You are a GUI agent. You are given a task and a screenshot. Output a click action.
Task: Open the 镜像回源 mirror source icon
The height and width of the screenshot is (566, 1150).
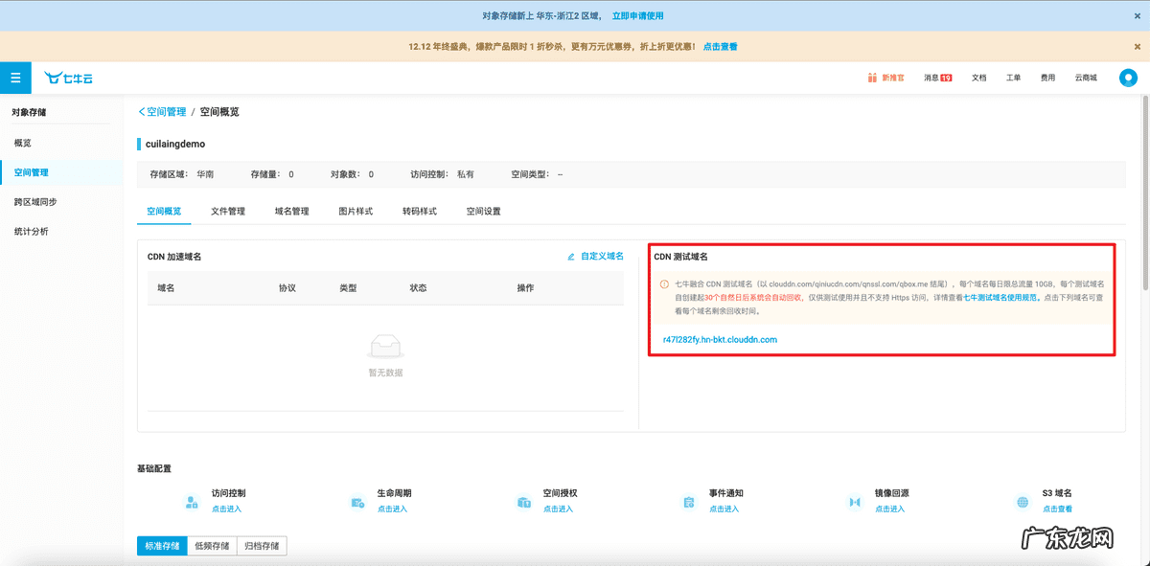point(854,500)
